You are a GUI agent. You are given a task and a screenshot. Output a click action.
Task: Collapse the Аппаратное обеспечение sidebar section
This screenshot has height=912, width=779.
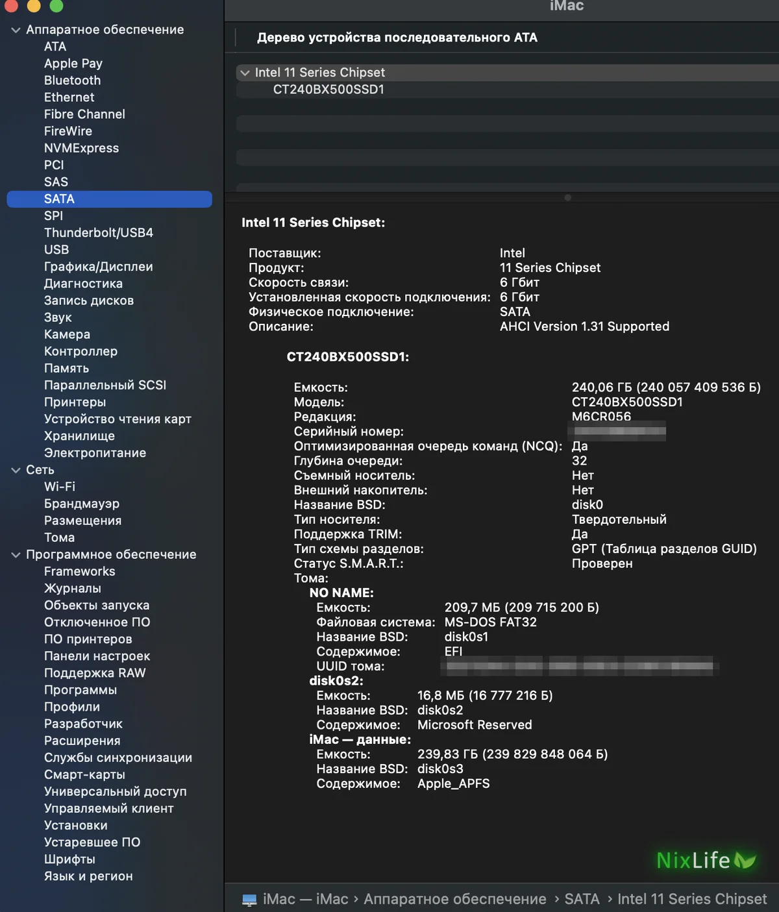pos(16,30)
